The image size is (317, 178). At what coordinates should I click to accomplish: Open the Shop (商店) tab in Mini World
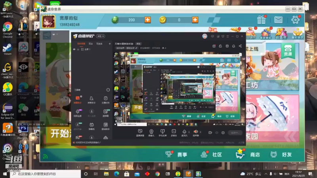[x=248, y=154]
